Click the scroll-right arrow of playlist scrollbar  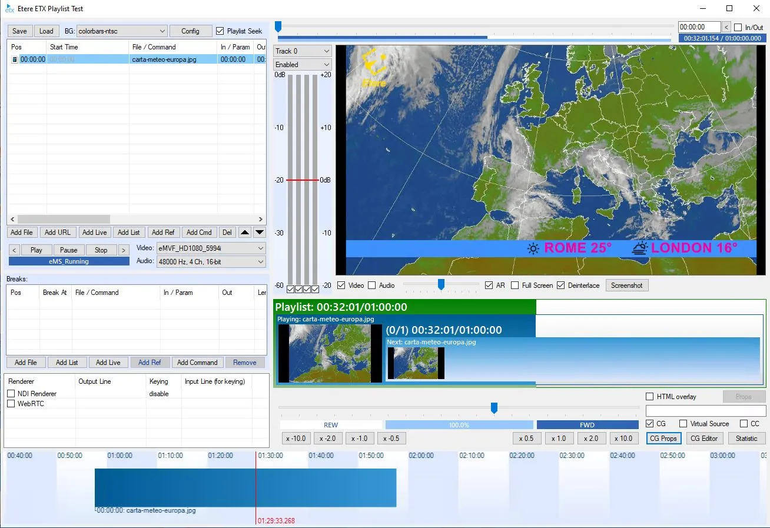coord(261,219)
